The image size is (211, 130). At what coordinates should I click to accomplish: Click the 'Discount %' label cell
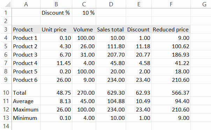(x=56, y=13)
